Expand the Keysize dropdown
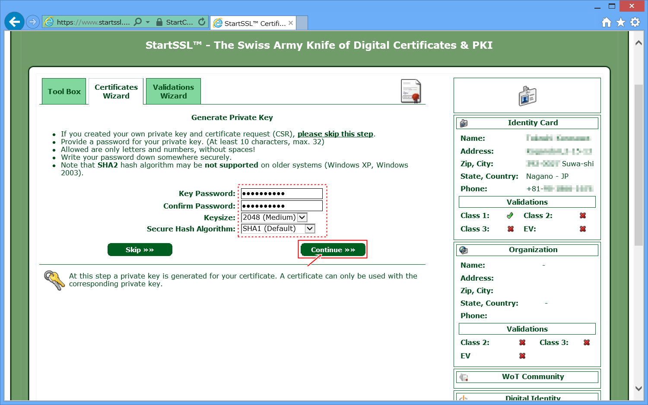The image size is (648, 405). point(302,217)
